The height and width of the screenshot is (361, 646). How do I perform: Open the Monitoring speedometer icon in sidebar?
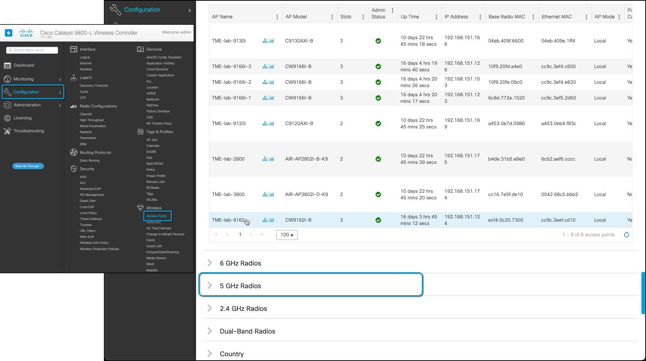7,79
